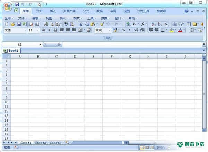The height and width of the screenshot is (152, 208).
Task: Open the 格式 classic menu dropdown
Action: coord(78,18)
